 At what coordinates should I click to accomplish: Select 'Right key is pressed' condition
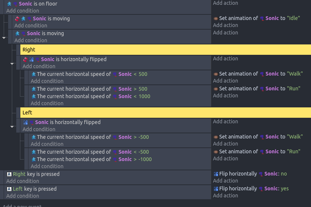tap(33, 174)
